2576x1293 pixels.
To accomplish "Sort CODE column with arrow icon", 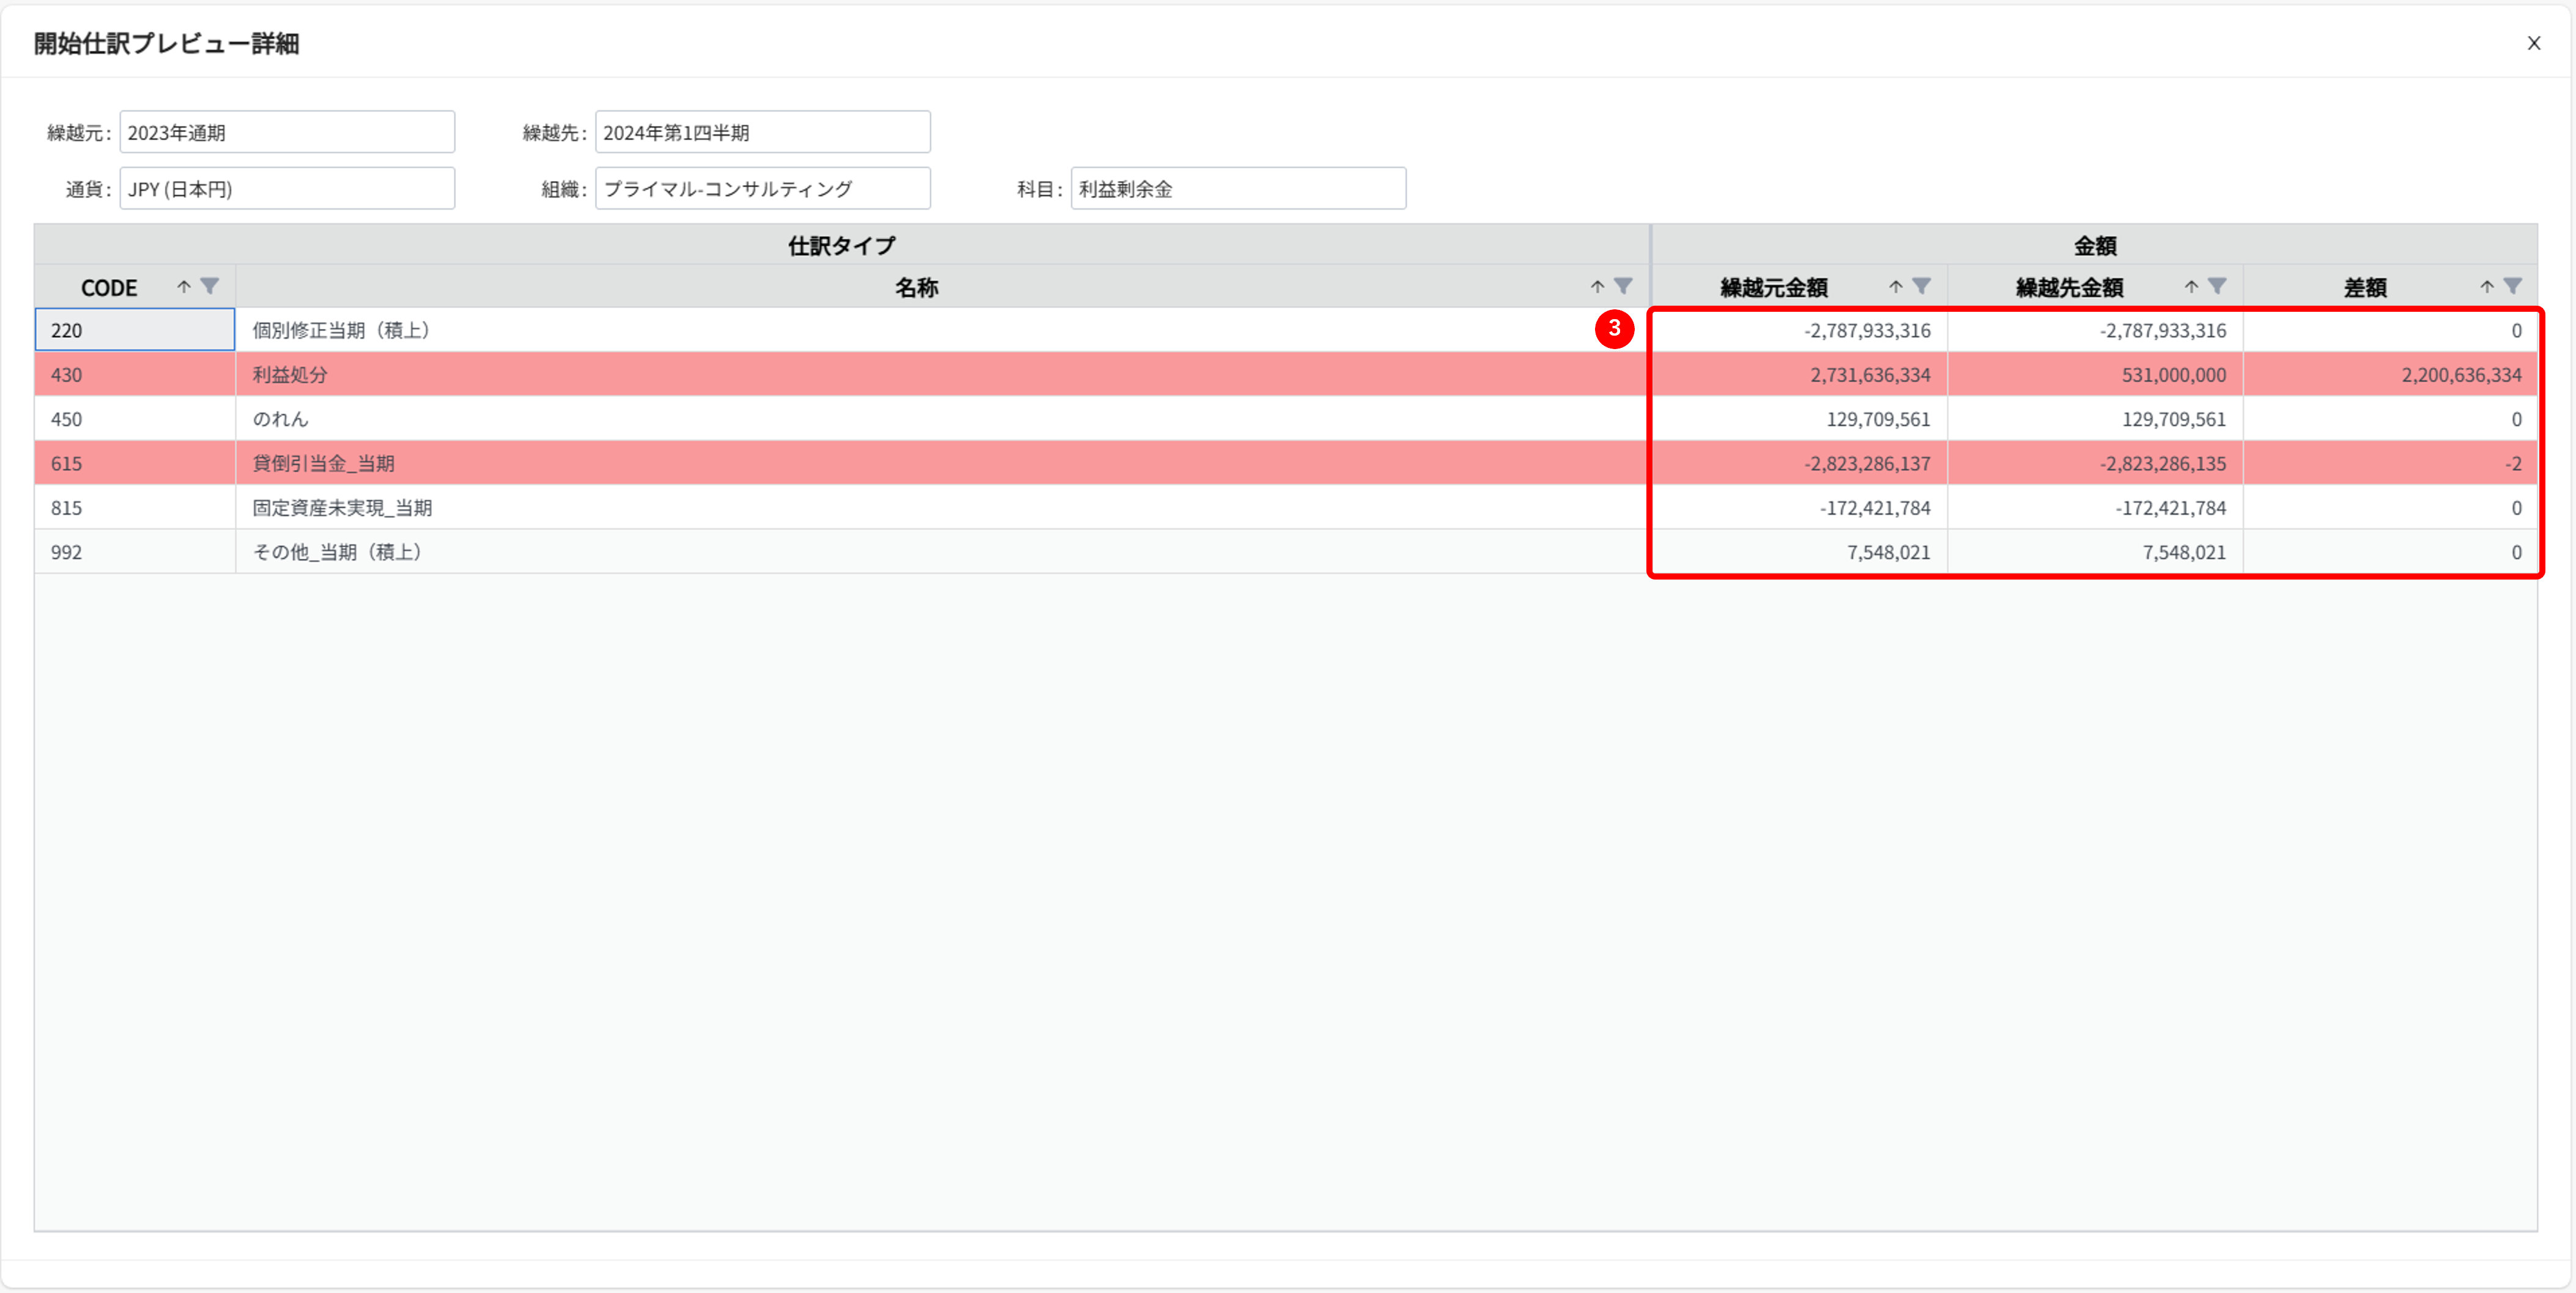I will point(184,287).
